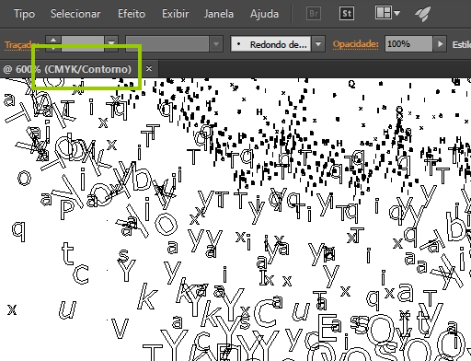Open the Redondo de... brush definition dropdown
The height and width of the screenshot is (361, 471).
tap(318, 44)
